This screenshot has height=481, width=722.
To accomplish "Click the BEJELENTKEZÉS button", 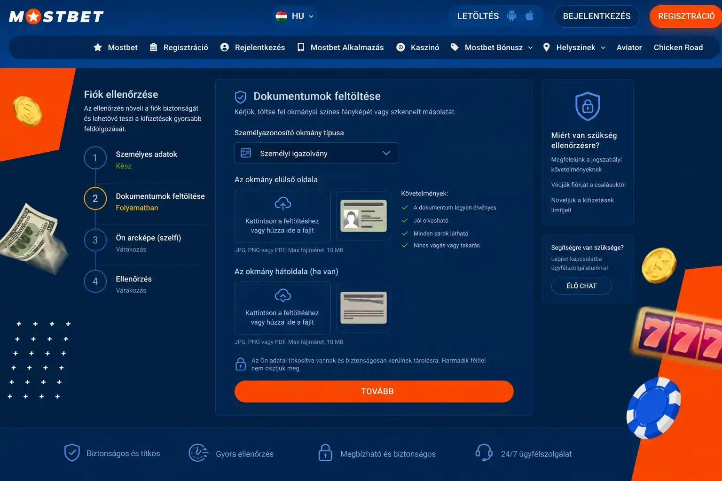I will coord(596,16).
